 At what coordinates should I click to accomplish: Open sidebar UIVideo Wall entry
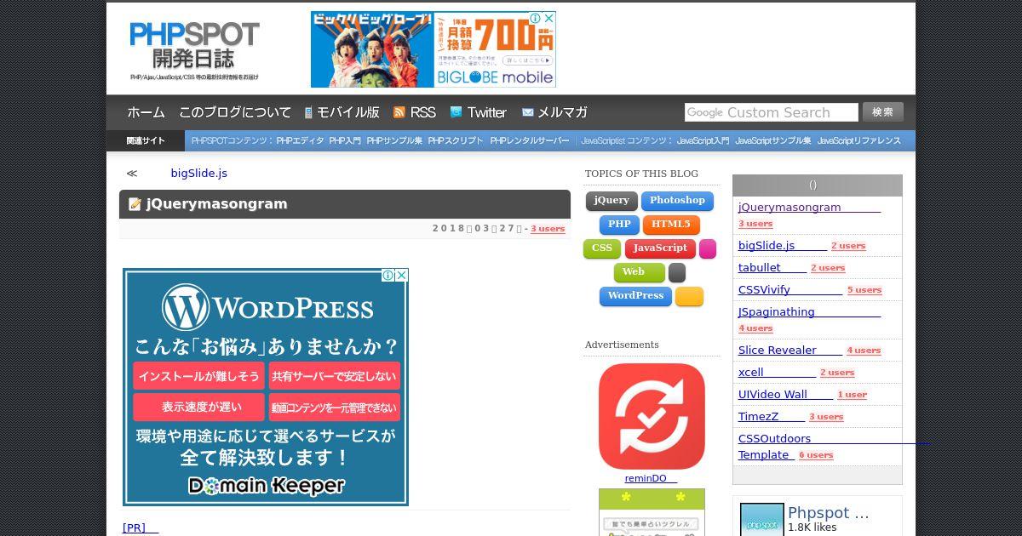tap(785, 395)
